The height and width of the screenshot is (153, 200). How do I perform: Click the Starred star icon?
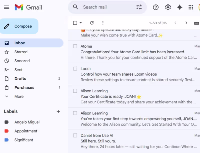7,52
